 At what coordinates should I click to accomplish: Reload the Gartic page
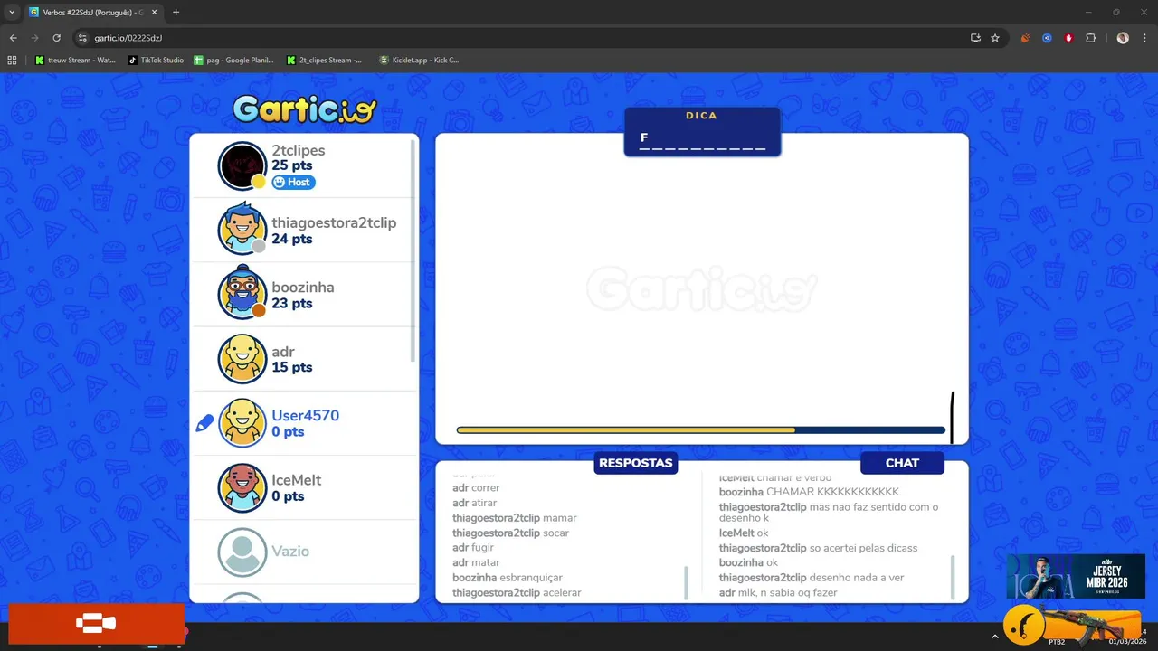coord(56,38)
